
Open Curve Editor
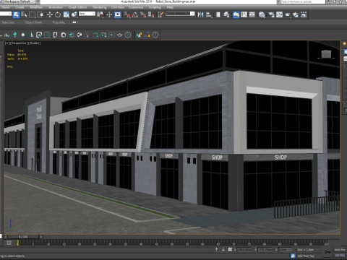(x=244, y=14)
